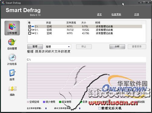Open the 检查更新 check update link
152x113 pixels.
click(x=116, y=15)
